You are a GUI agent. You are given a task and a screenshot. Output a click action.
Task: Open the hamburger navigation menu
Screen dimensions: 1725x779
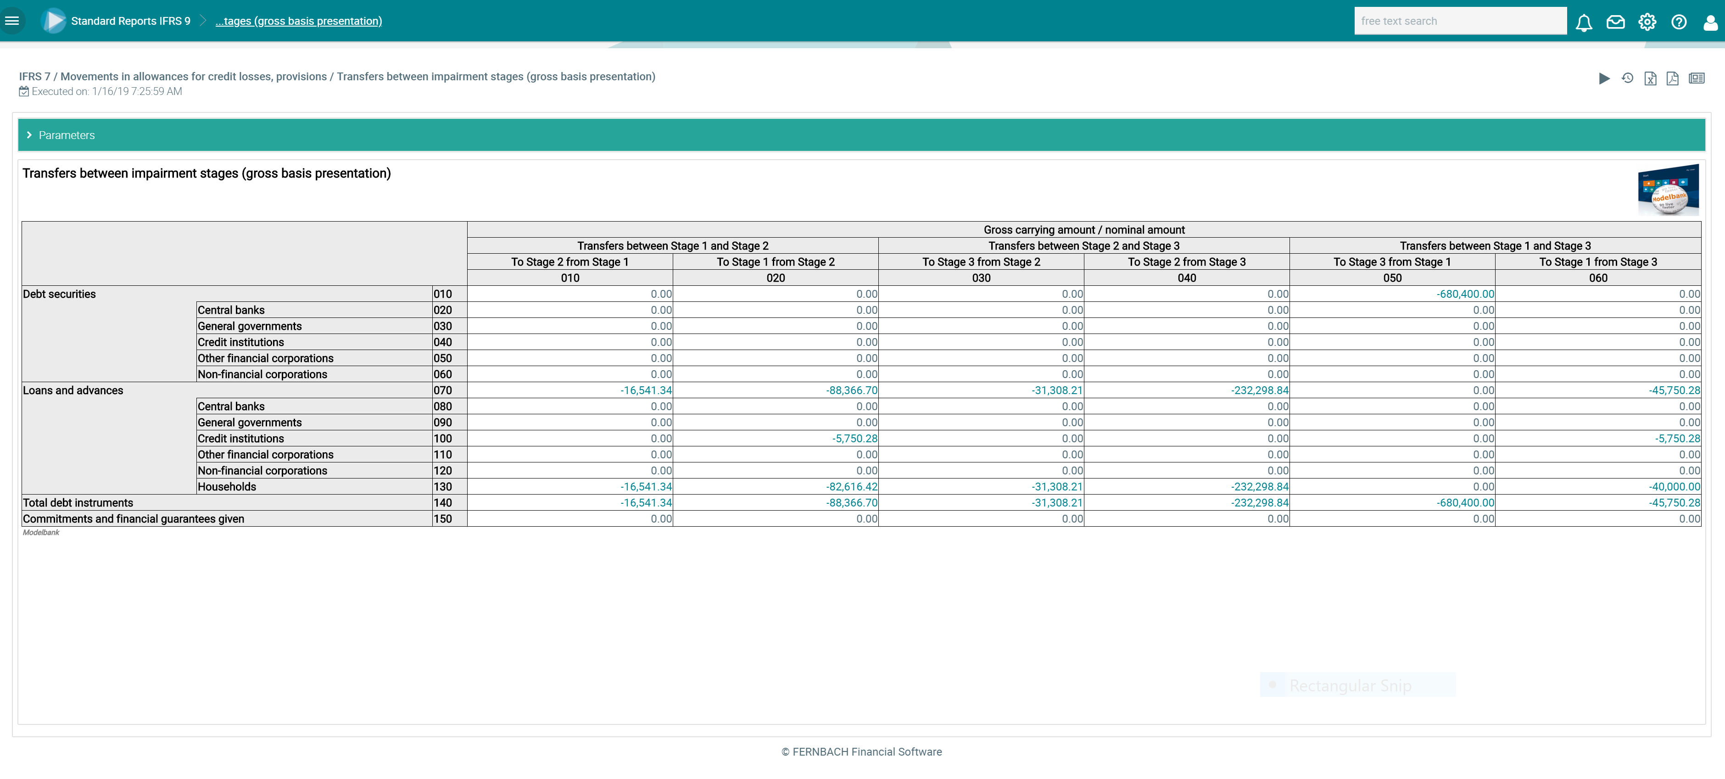click(x=12, y=21)
